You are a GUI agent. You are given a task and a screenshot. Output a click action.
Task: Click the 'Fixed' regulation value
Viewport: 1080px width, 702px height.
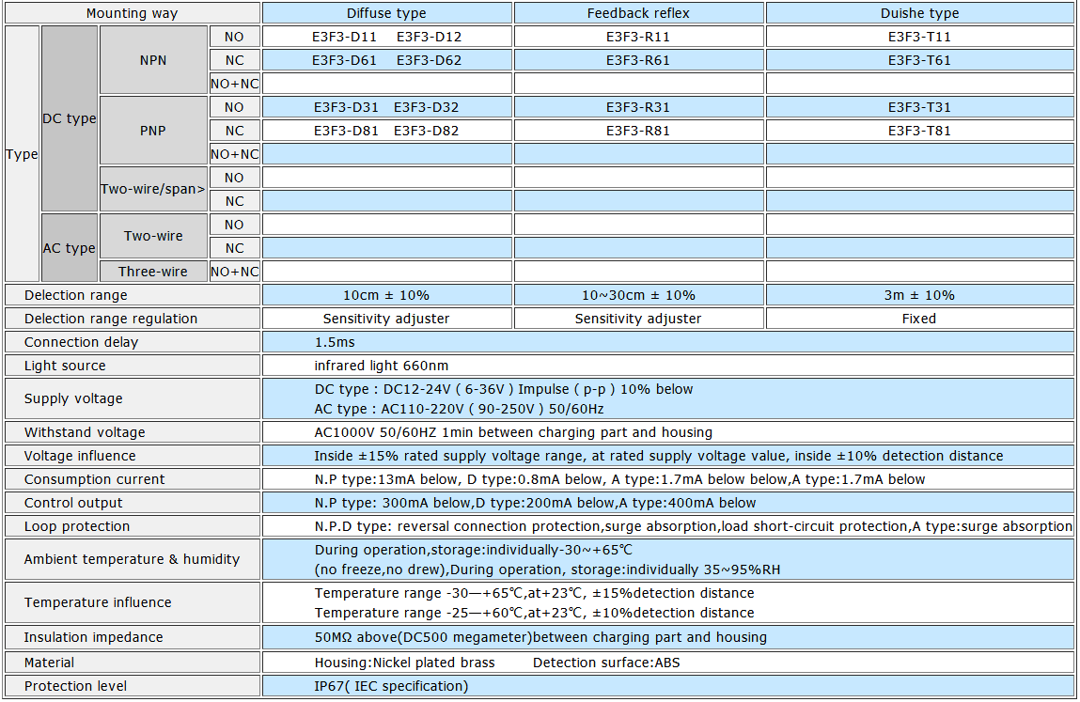pyautogui.click(x=919, y=319)
